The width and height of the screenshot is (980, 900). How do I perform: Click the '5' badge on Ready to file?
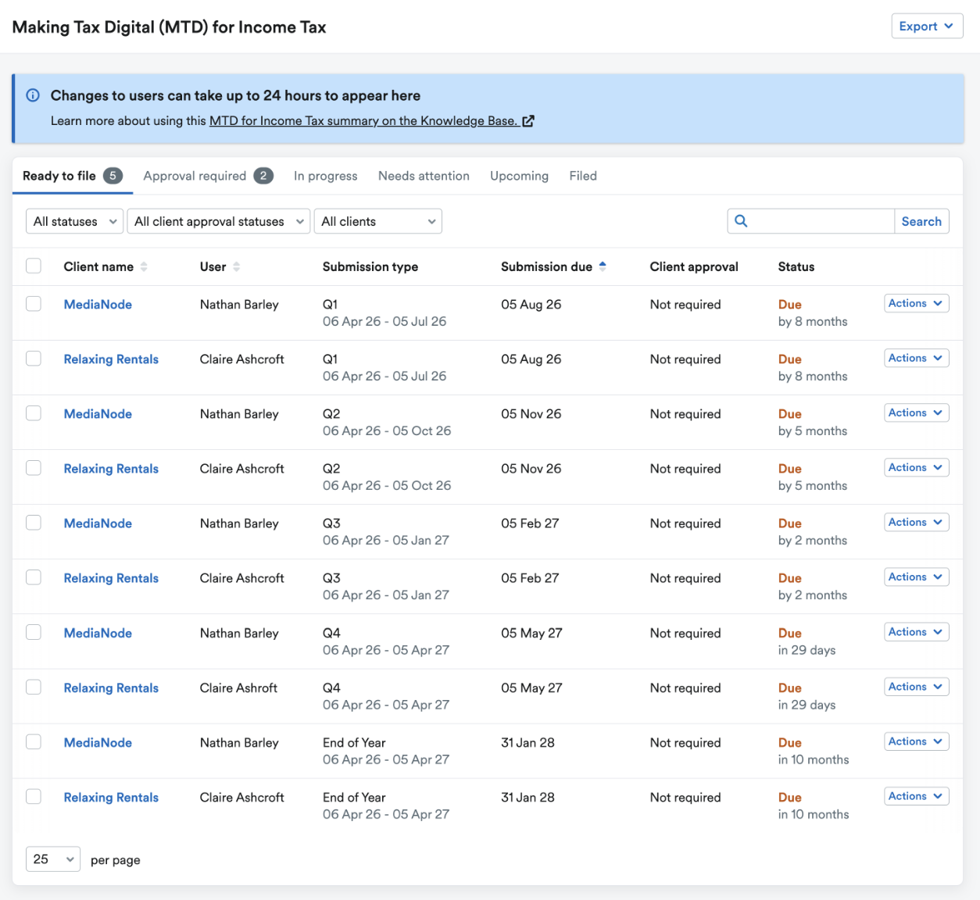(x=113, y=176)
